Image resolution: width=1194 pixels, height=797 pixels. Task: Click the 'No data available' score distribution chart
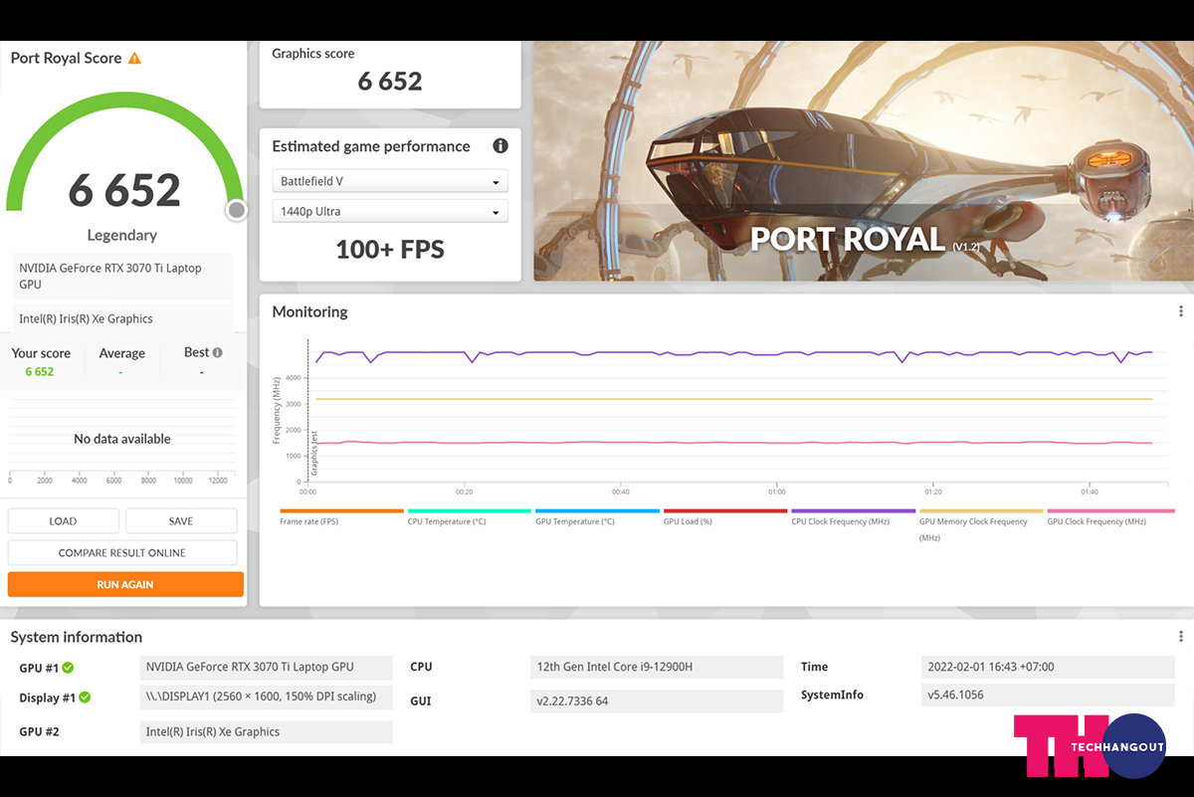point(122,440)
